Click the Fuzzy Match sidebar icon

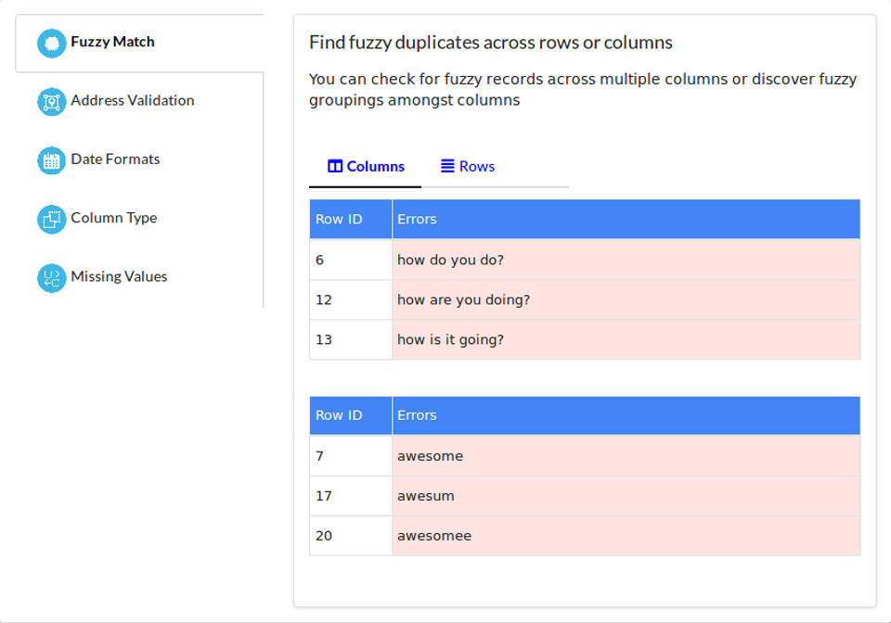[x=52, y=43]
